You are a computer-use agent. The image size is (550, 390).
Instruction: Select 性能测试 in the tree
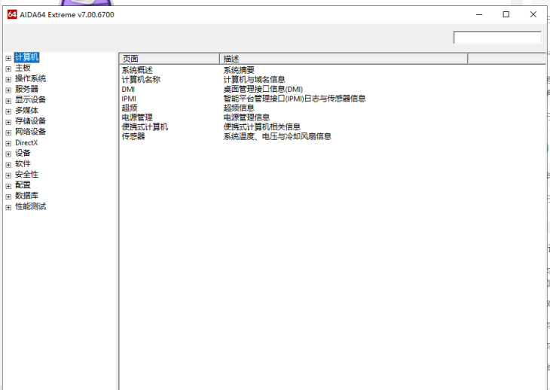click(x=31, y=206)
